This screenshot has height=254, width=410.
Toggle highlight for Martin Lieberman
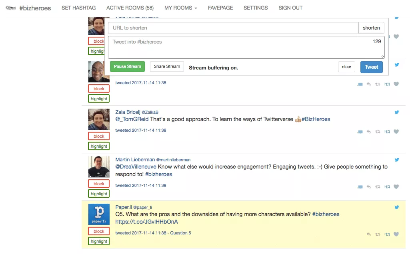click(99, 194)
